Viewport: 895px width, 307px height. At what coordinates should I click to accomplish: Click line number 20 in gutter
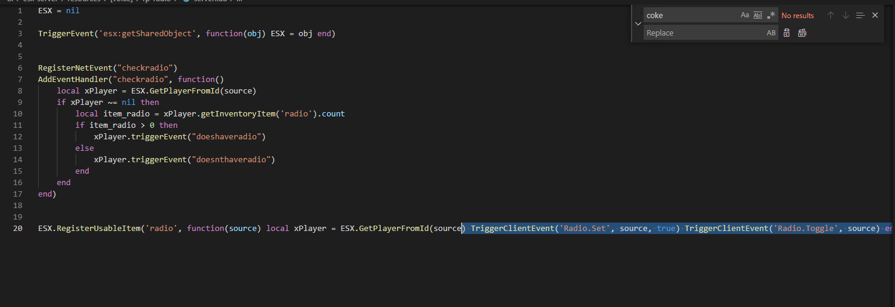coord(17,228)
